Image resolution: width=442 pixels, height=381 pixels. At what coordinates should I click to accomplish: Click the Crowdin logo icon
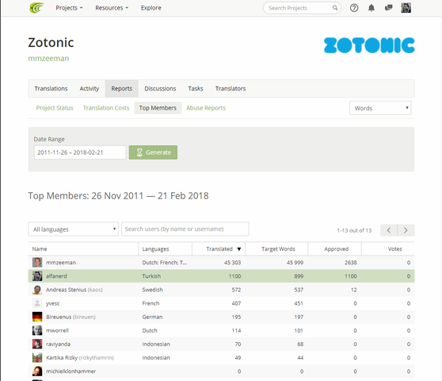point(36,8)
